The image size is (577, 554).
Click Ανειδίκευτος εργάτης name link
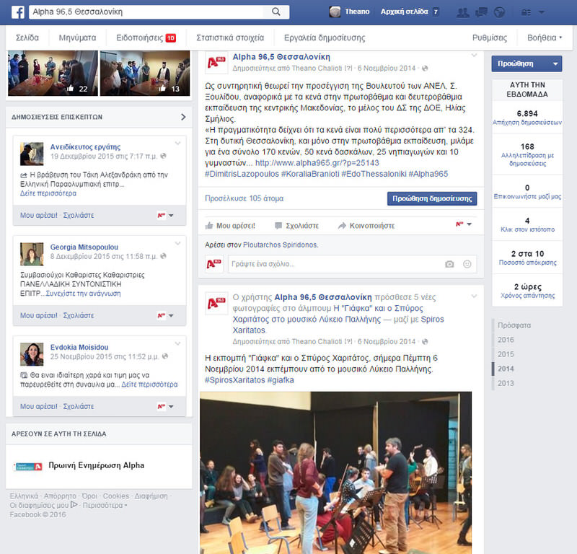pyautogui.click(x=85, y=147)
